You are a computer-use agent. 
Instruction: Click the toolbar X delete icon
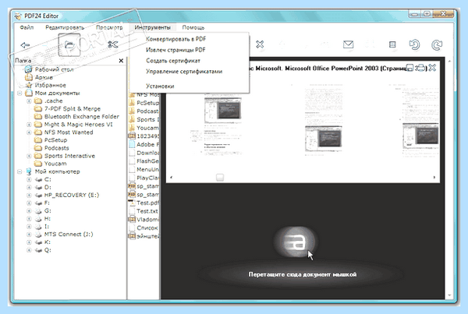pos(260,44)
